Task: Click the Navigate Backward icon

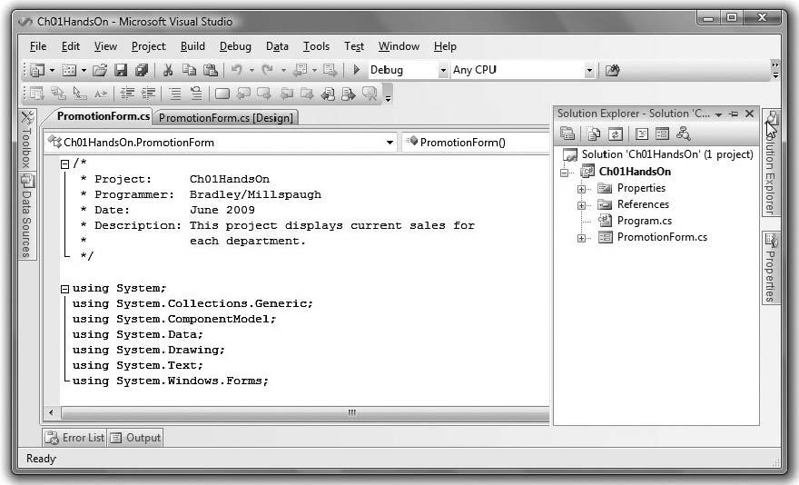Action: (301, 70)
